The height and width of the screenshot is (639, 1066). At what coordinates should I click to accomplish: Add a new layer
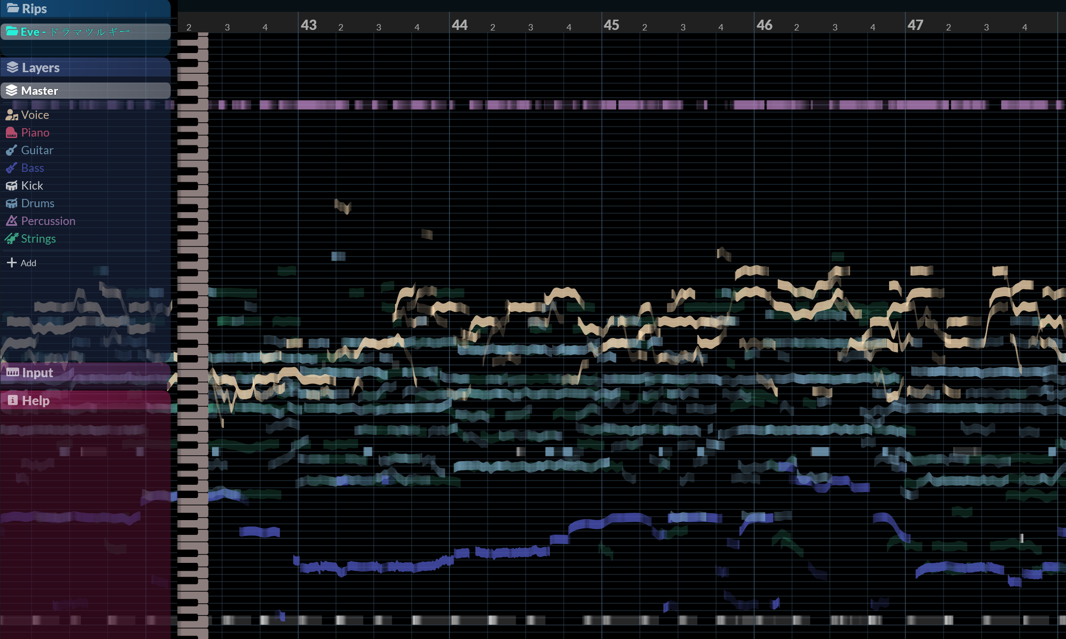[22, 263]
